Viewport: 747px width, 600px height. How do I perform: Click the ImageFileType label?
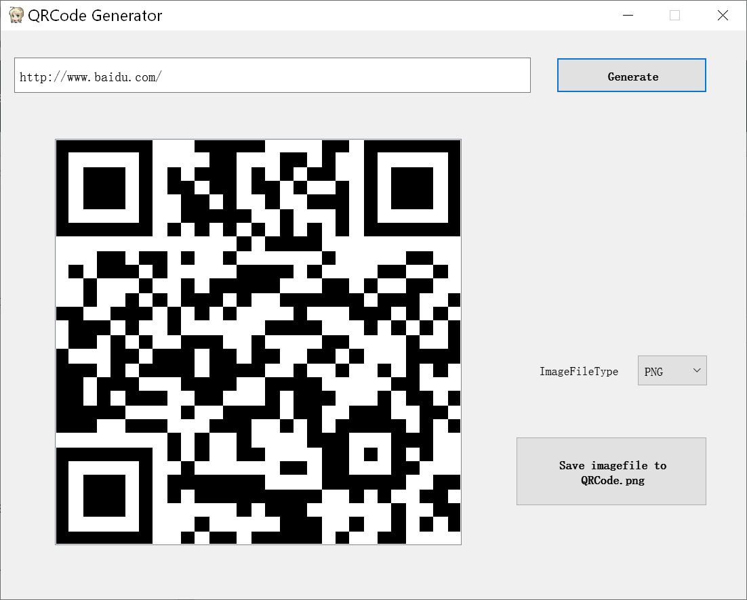579,372
